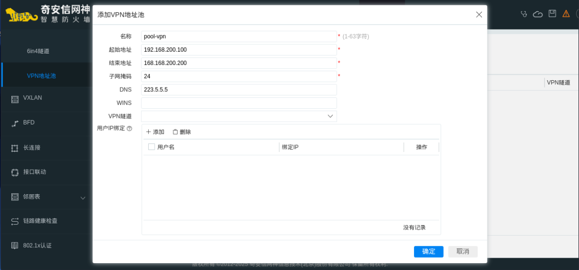Focus the empty WINS input field
This screenshot has height=270, width=579.
(x=239, y=103)
